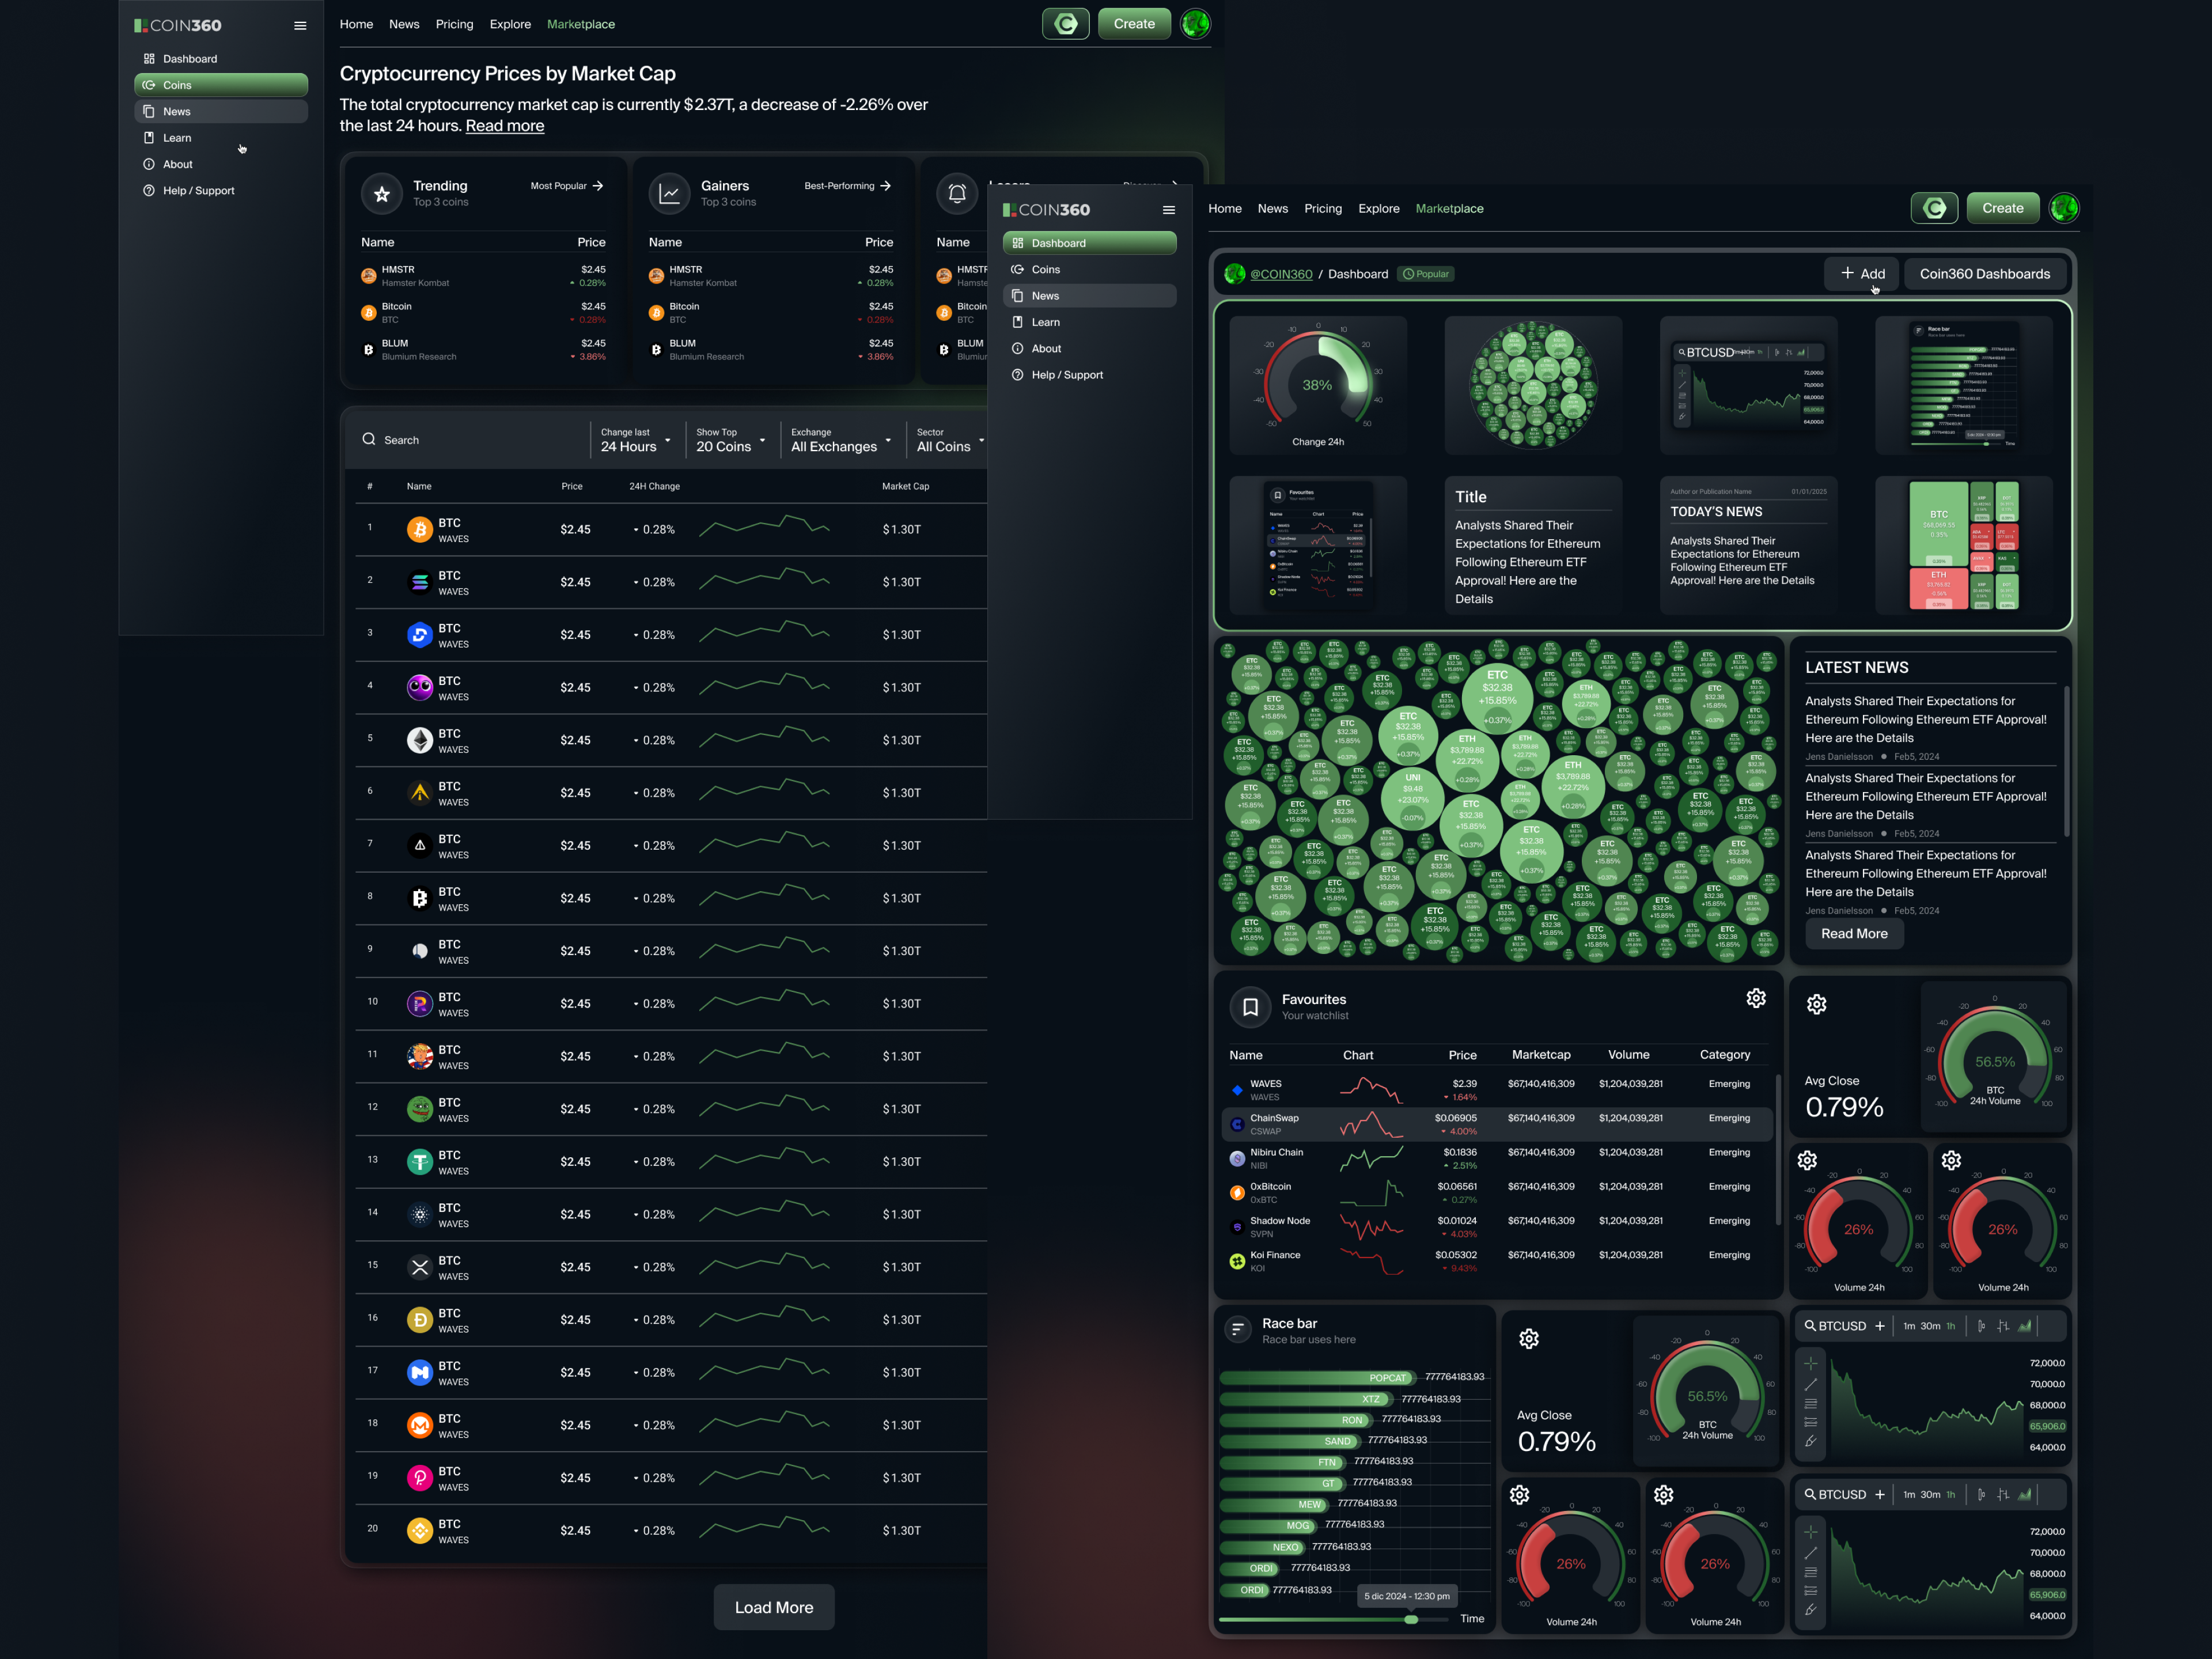Click the Load More button
This screenshot has width=2212, height=1659.
coord(773,1607)
